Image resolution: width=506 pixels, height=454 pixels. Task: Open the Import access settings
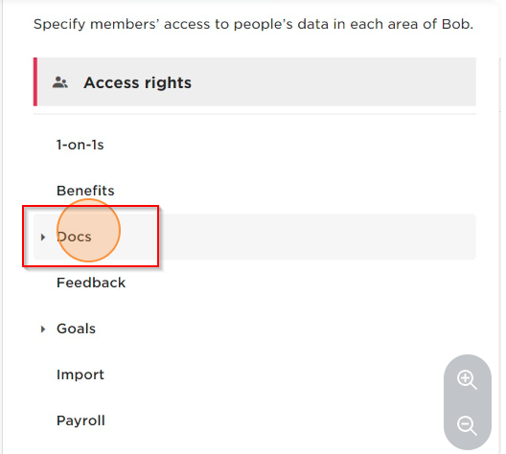80,375
